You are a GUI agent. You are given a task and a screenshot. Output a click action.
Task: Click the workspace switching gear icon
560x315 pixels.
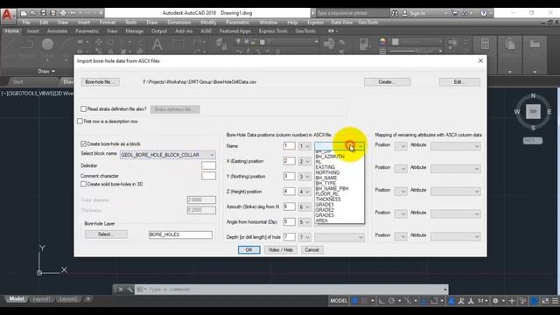click(495, 301)
